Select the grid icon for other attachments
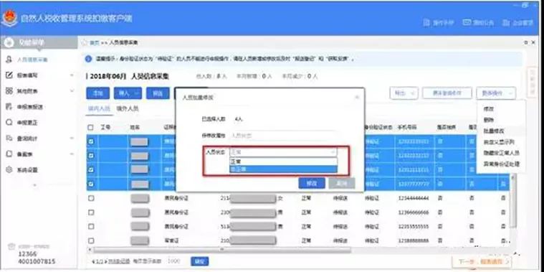The width and height of the screenshot is (544, 272). pos(9,91)
